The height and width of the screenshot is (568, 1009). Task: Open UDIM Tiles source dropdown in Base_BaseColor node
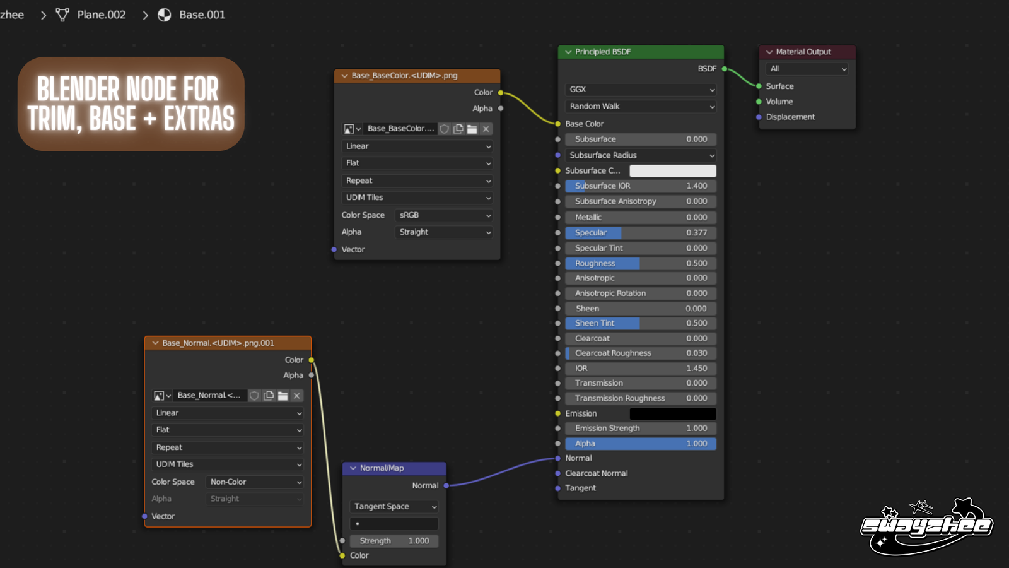tap(417, 198)
